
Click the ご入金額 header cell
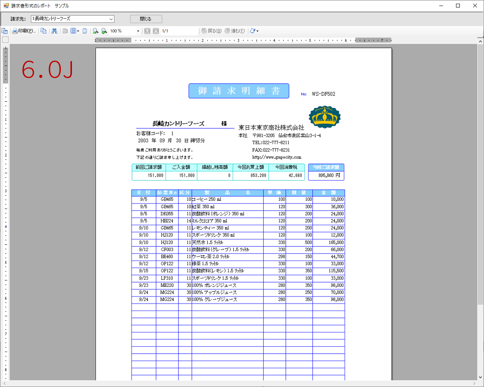[x=181, y=167]
